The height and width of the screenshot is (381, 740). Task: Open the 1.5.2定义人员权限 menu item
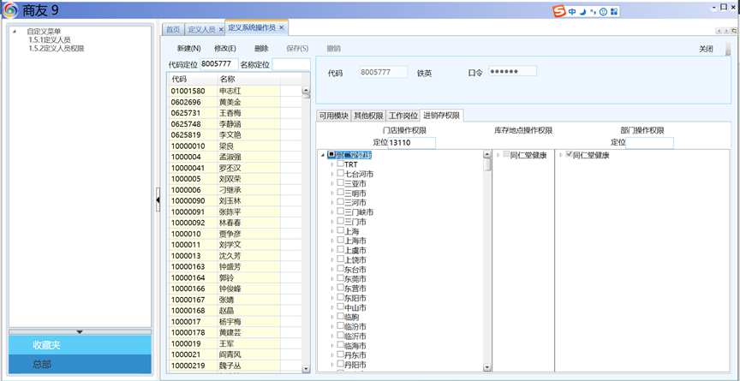click(57, 48)
